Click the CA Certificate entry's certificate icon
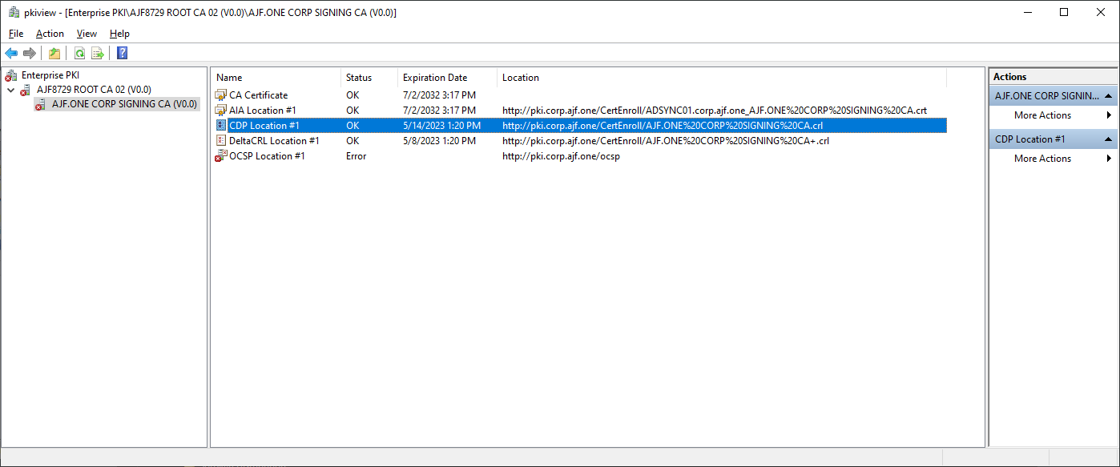This screenshot has height=467, width=1120. tap(220, 95)
